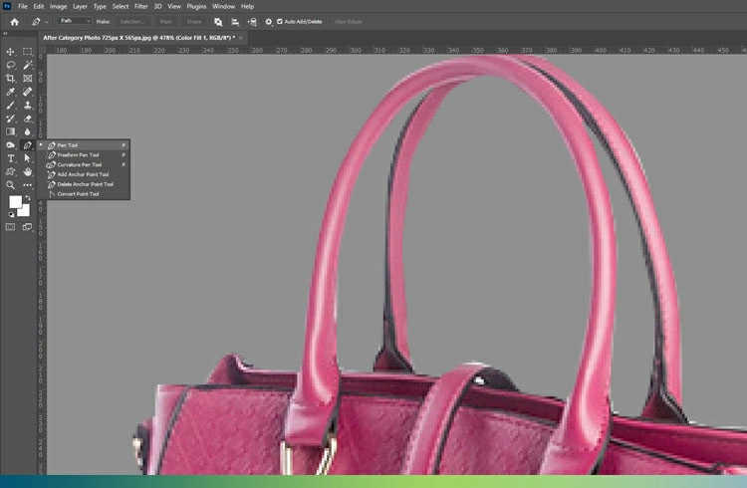Select the Blur tool
This screenshot has width=747, height=488.
(x=28, y=131)
